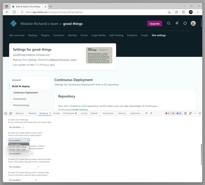This screenshot has height=185, width=205.
Task: Open the notifications bell
Action: [177, 23]
